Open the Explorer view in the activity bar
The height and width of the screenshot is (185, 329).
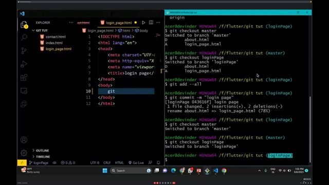point(24,25)
